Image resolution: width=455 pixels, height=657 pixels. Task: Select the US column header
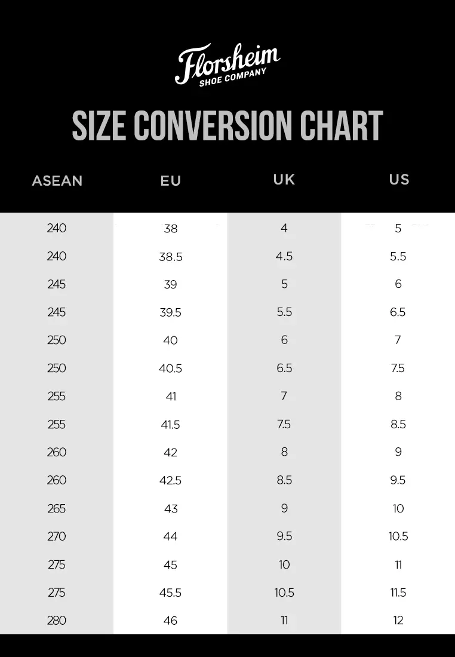(399, 179)
